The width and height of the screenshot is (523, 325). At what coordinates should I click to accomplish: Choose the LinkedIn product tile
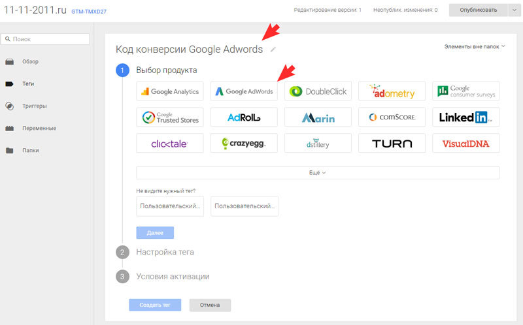466,117
